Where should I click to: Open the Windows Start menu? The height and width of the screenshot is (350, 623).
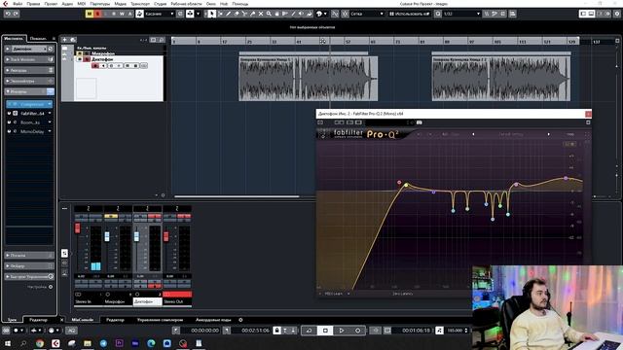[8, 343]
